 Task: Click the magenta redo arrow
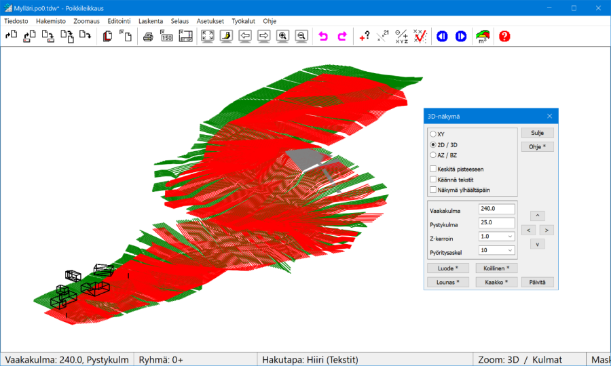(342, 37)
